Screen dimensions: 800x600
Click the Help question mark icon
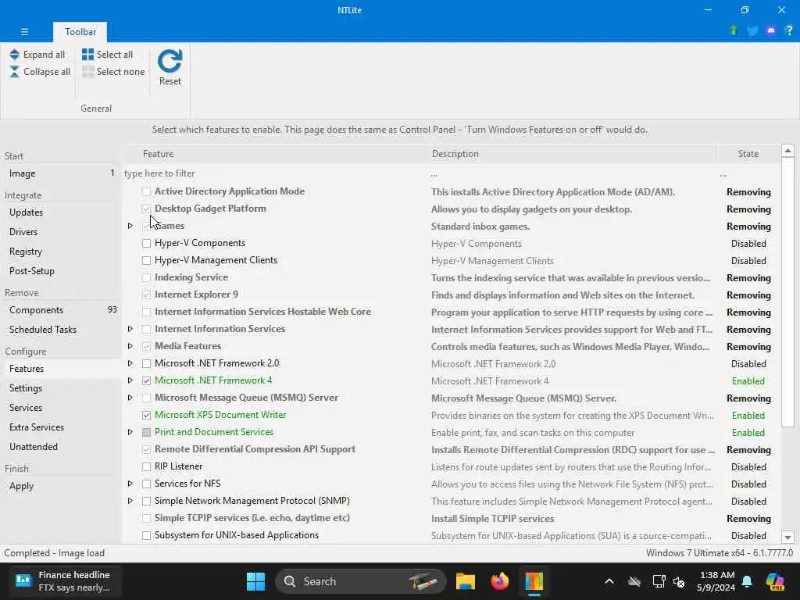tap(789, 30)
